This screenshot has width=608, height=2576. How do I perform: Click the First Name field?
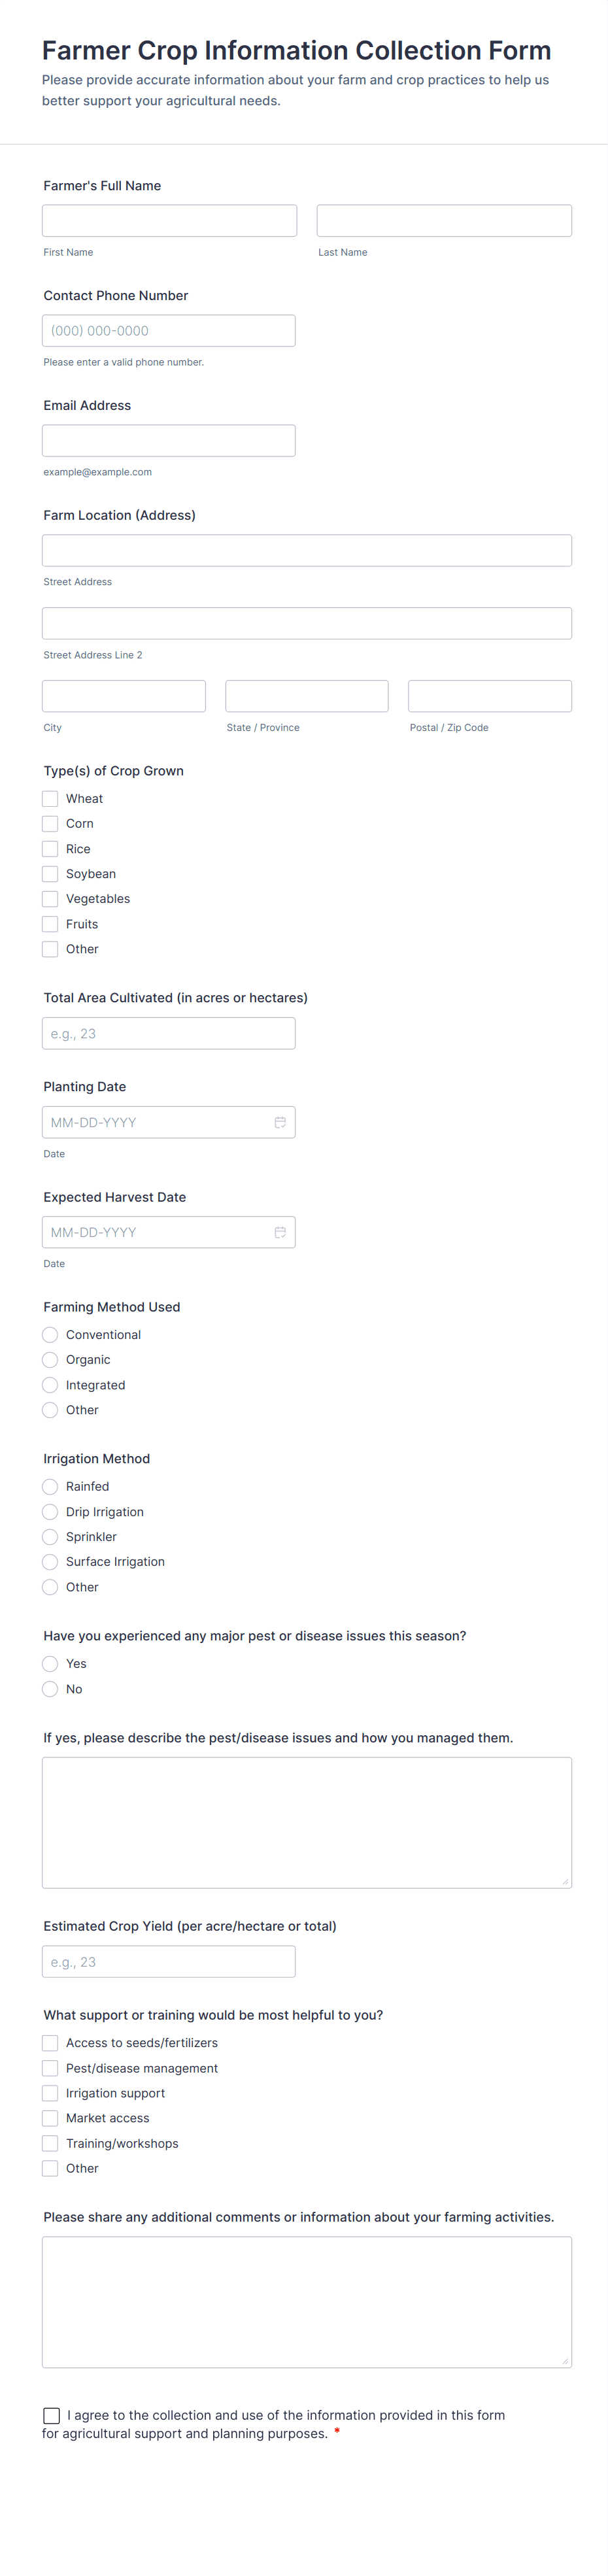point(169,221)
